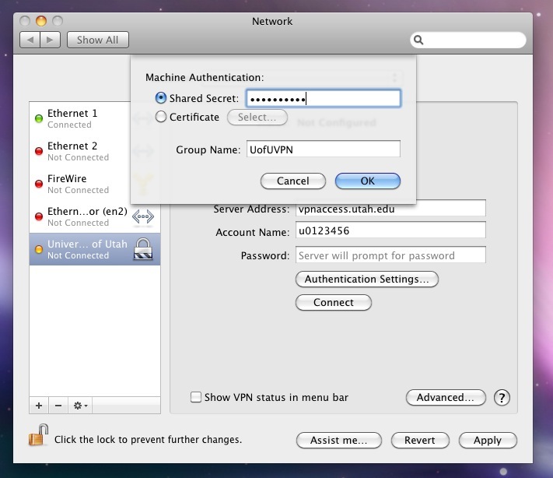Image resolution: width=553 pixels, height=478 pixels.
Task: Select the Certificate radio button
Action: [161, 117]
